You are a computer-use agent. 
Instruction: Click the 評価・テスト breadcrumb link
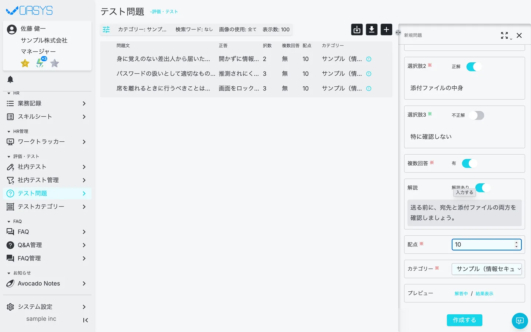pyautogui.click(x=164, y=12)
